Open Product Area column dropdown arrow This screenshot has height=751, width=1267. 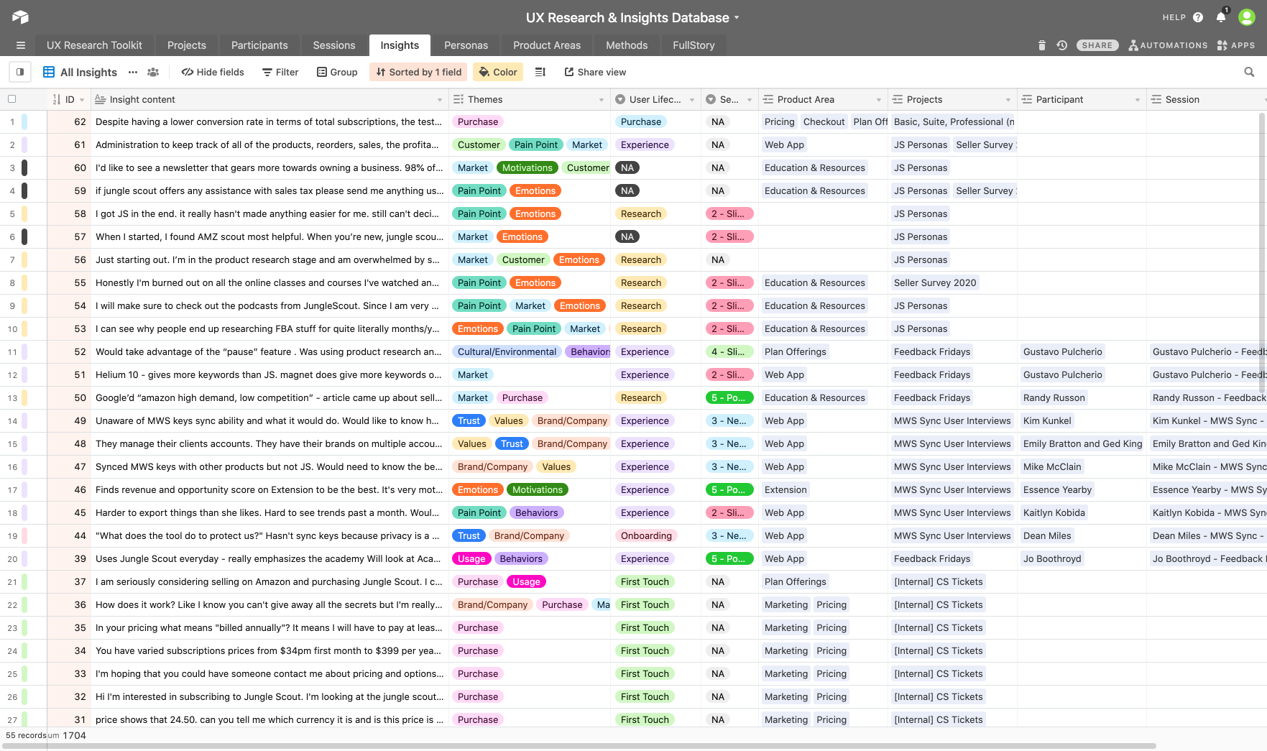click(x=879, y=100)
